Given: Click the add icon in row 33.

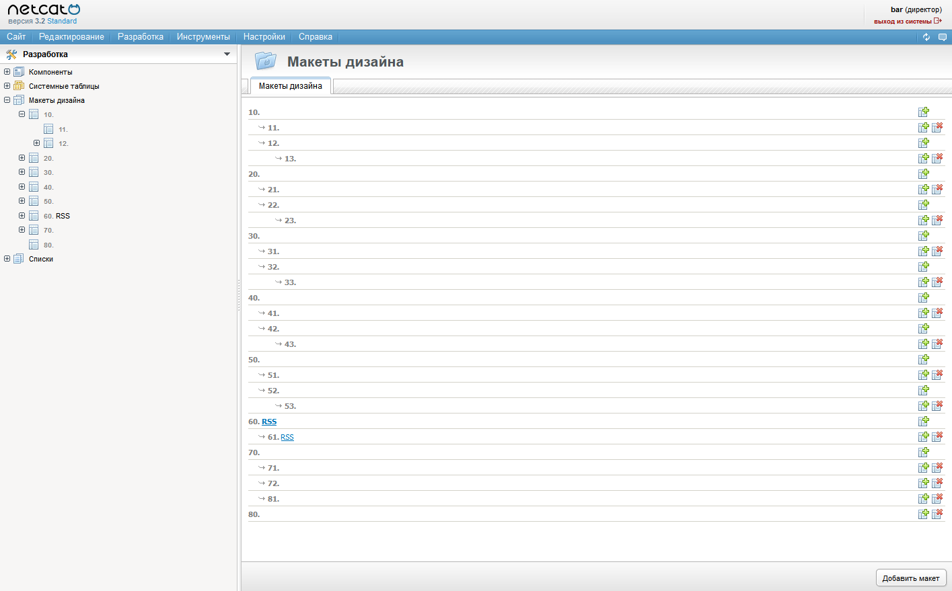Looking at the screenshot, I should pyautogui.click(x=924, y=282).
